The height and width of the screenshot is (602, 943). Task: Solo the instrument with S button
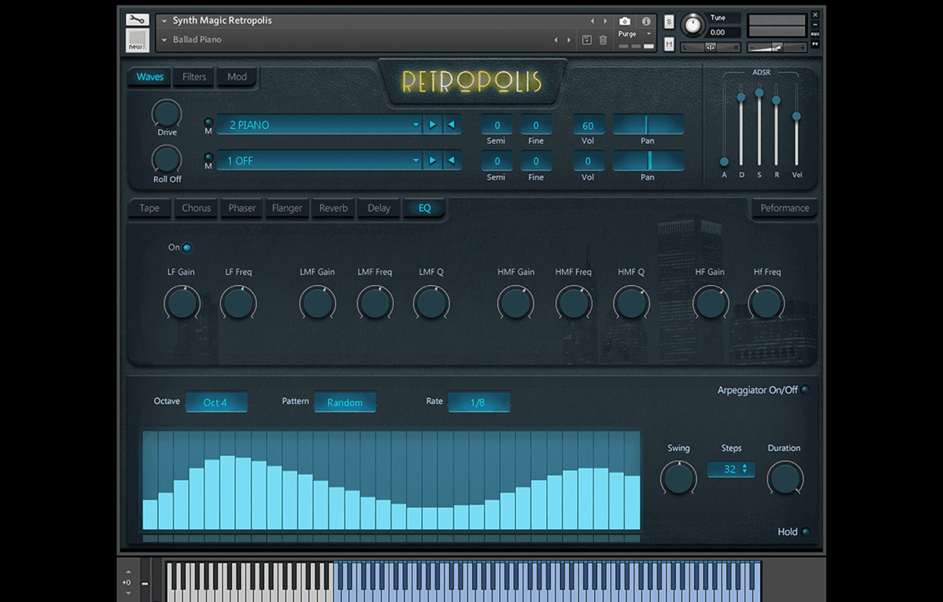[x=669, y=22]
